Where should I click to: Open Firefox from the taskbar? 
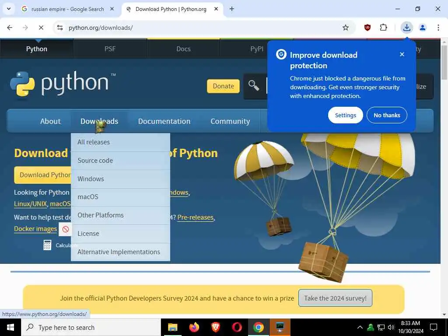194,327
